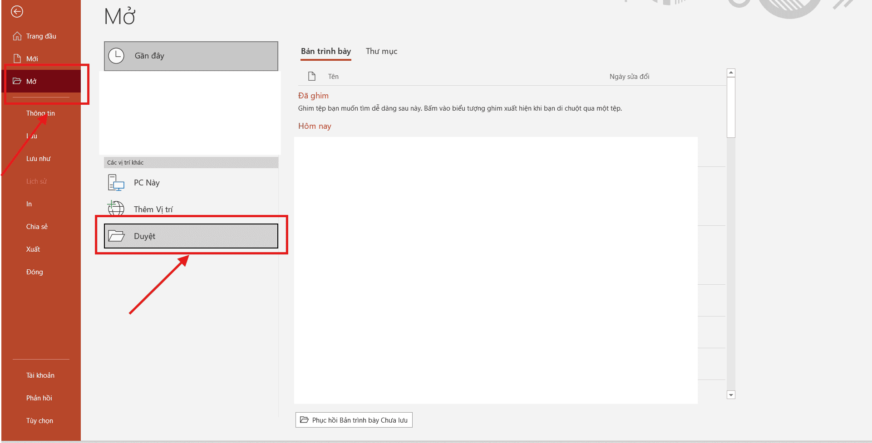Click the scrollbar up arrow
The width and height of the screenshot is (872, 443).
pos(731,73)
